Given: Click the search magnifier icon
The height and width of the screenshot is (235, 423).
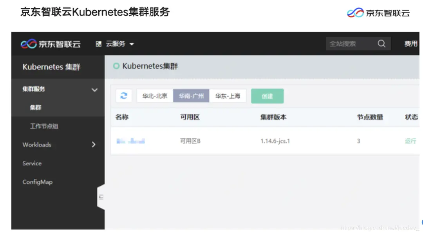Looking at the screenshot, I should coord(381,43).
